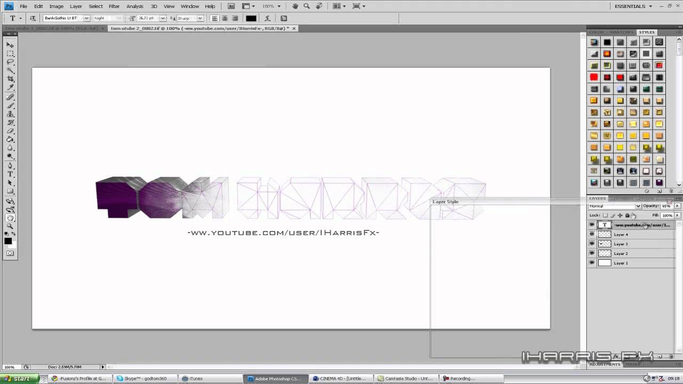The image size is (683, 384).
Task: Open the Filter menu
Action: pyautogui.click(x=114, y=6)
